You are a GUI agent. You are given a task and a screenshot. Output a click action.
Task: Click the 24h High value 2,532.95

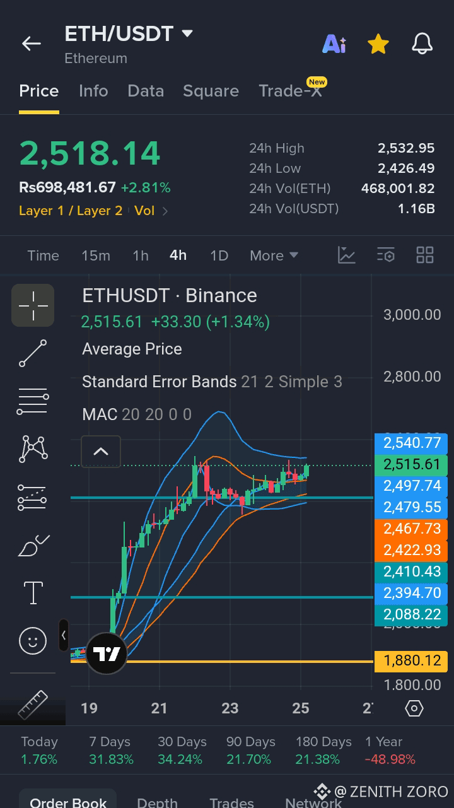pyautogui.click(x=406, y=148)
